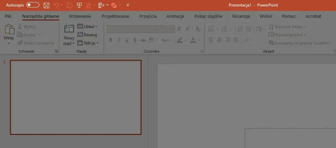Click the font size combo box
336x148 pixels.
[167, 29]
